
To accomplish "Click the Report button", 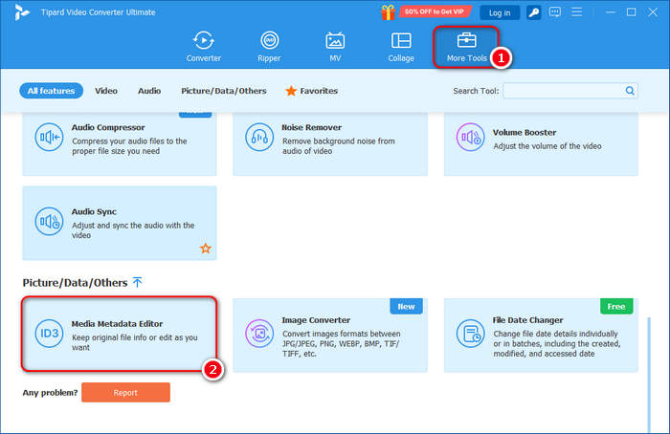I will 125,392.
